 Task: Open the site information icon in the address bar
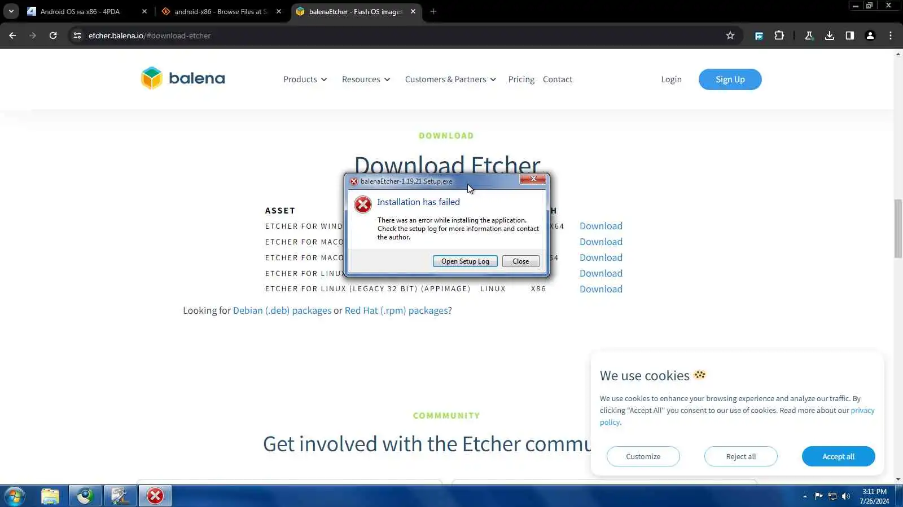[77, 35]
